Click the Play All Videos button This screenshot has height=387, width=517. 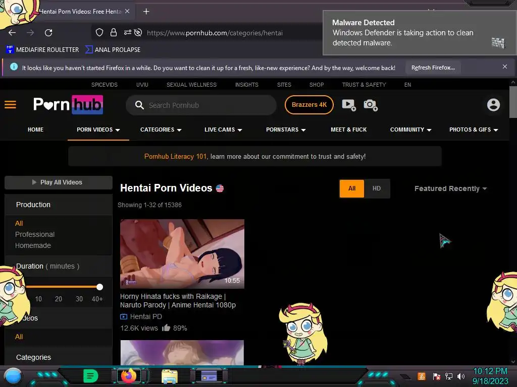59,182
